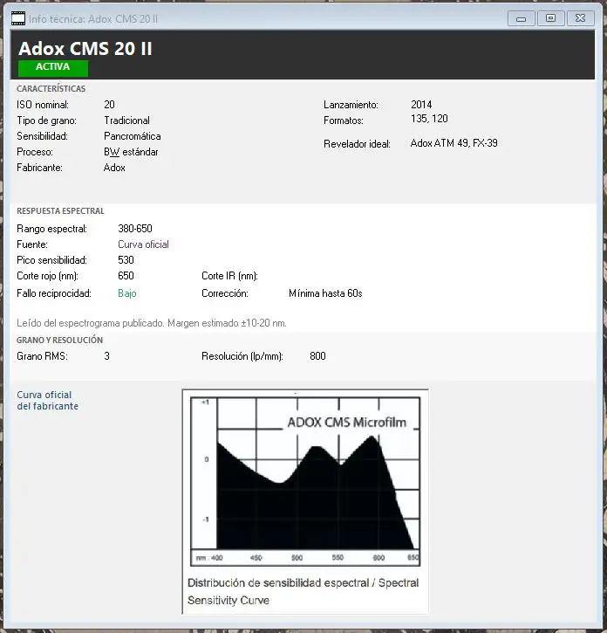Open the 'Curva oficial' source link
Screen dimensions: 607x633
coord(143,244)
